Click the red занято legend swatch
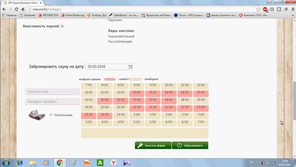This screenshot has width=296, height=167. tap(110, 79)
